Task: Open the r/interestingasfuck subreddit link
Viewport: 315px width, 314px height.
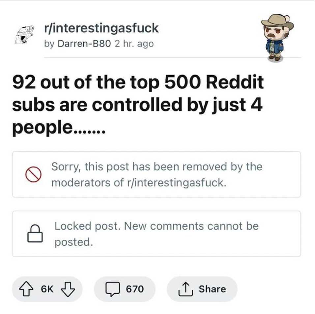Action: [101, 28]
